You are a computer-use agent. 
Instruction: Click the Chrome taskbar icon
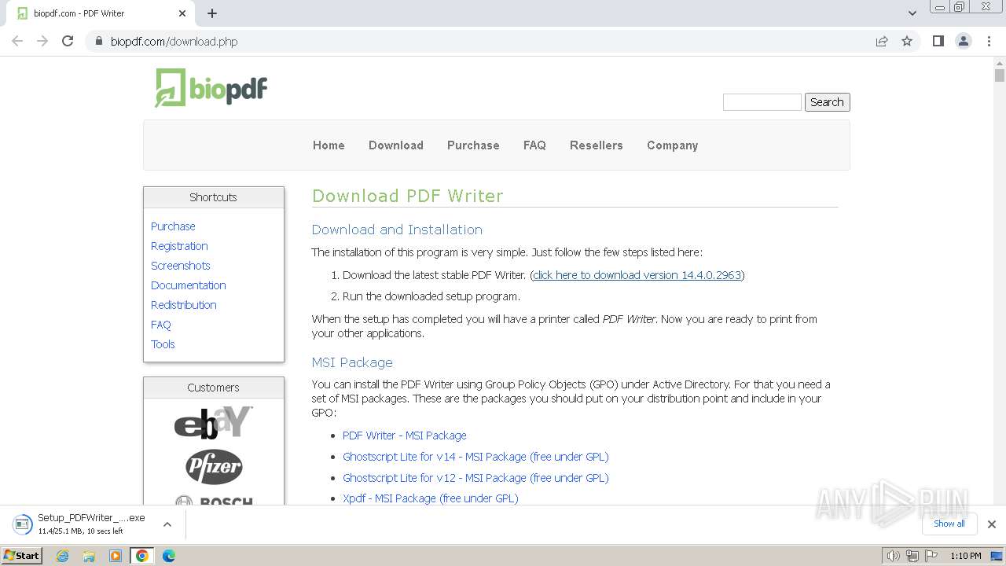click(141, 556)
